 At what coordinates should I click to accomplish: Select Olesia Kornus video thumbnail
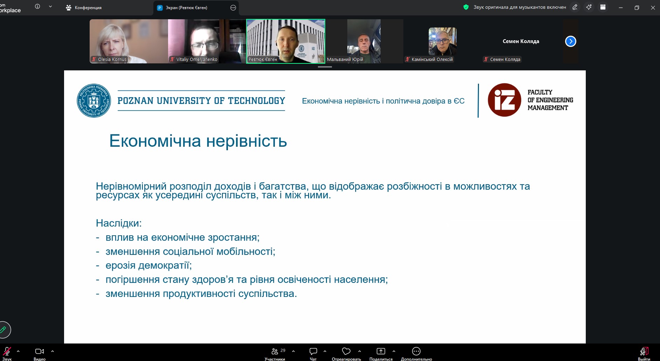click(x=128, y=41)
